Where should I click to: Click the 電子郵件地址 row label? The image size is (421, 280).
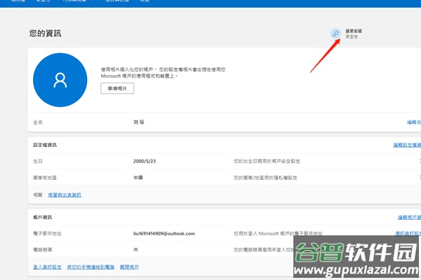[47, 233]
